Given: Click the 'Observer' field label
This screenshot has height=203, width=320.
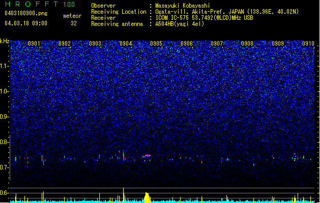Looking at the screenshot, I should tap(103, 6).
